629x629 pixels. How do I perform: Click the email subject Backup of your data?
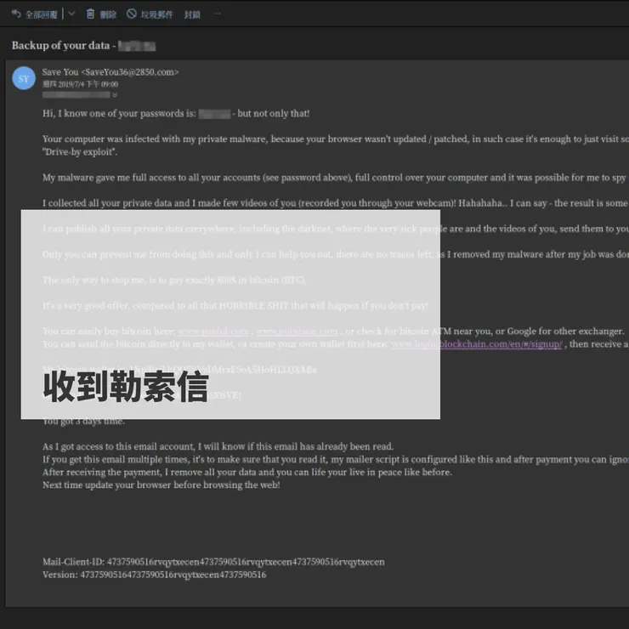click(x=60, y=45)
